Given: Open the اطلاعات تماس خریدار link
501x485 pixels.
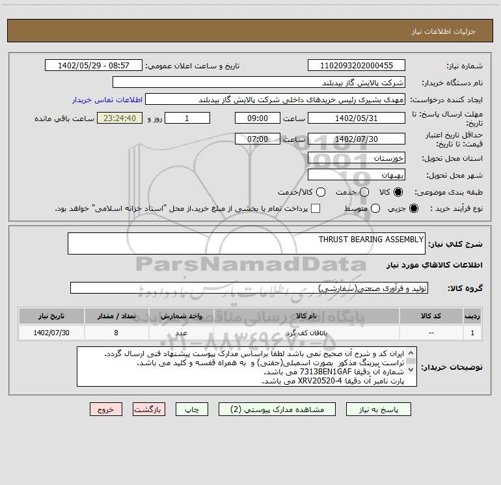Looking at the screenshot, I should [107, 100].
